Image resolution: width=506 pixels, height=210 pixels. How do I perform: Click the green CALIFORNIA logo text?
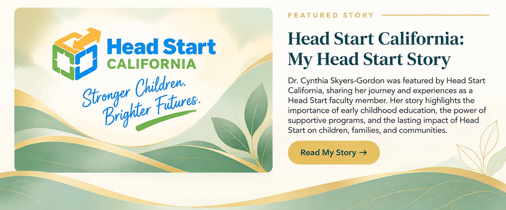pos(152,64)
